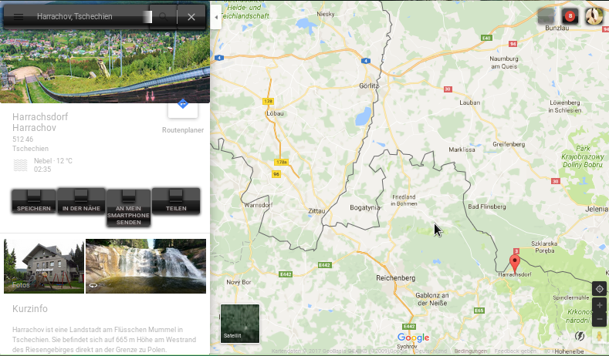Click the Bad Flinsberg label
Viewport: 609px width, 356px height.
(486, 207)
